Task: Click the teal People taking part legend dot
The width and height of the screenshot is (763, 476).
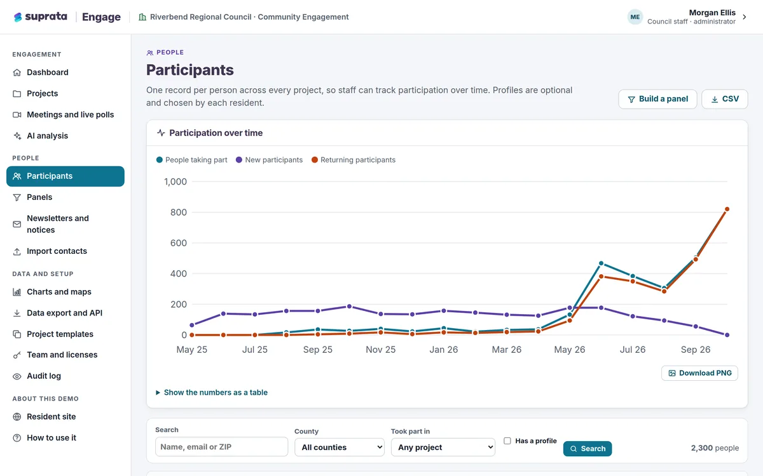Action: (x=160, y=160)
